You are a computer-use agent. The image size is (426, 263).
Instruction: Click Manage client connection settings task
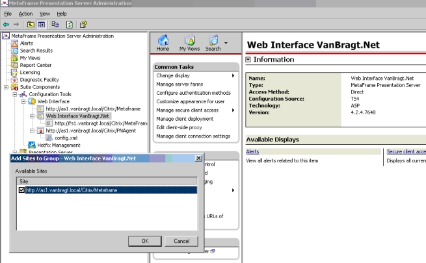(193, 136)
